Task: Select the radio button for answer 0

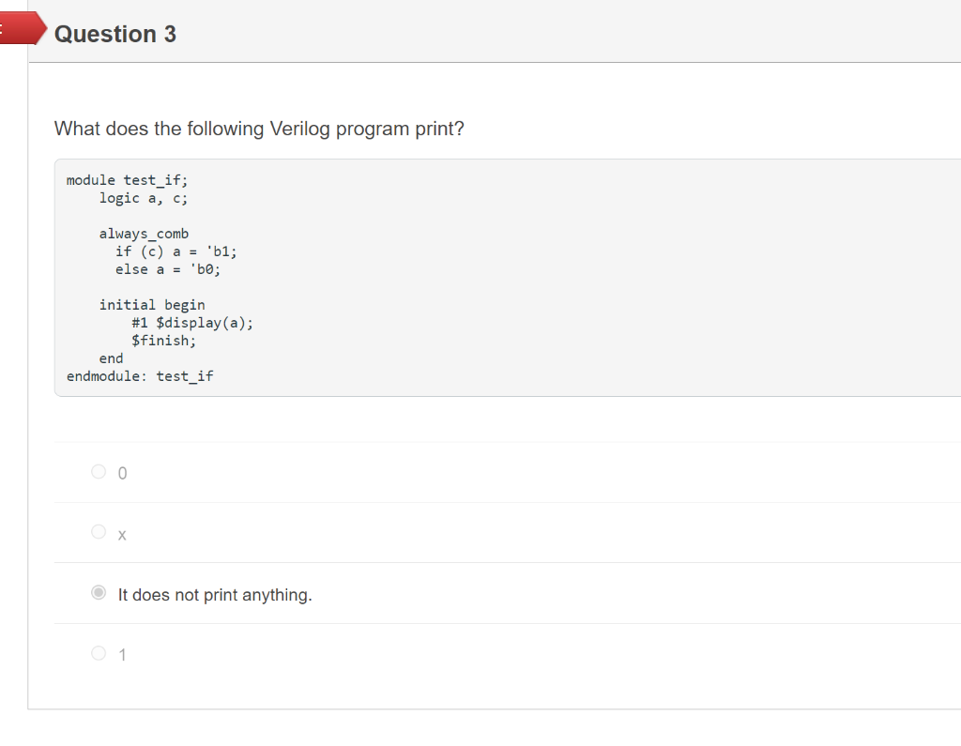Action: pos(98,472)
